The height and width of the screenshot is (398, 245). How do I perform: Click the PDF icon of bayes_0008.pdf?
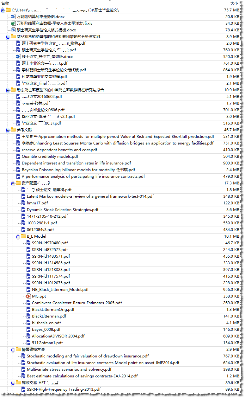28,329
